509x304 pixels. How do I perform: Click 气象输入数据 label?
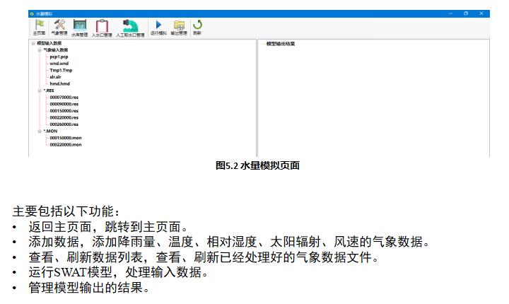click(56, 50)
